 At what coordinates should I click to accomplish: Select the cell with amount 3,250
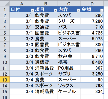(x=92, y=74)
